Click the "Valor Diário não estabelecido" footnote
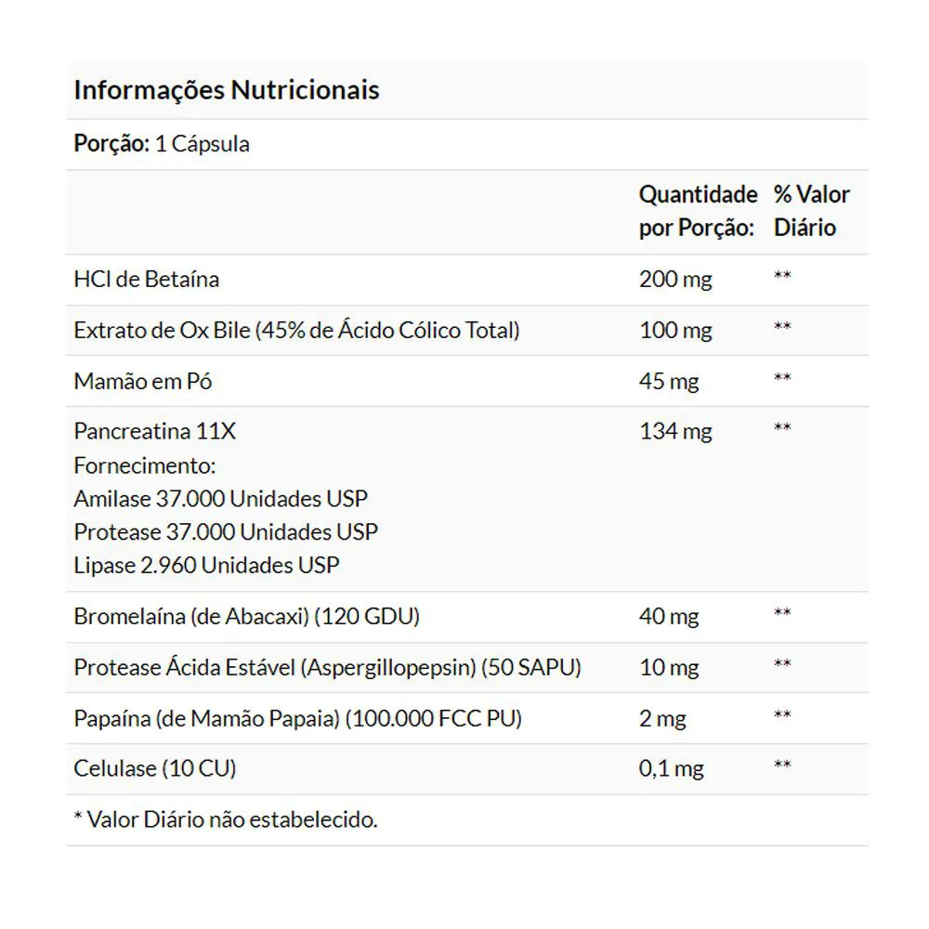 coord(226,819)
